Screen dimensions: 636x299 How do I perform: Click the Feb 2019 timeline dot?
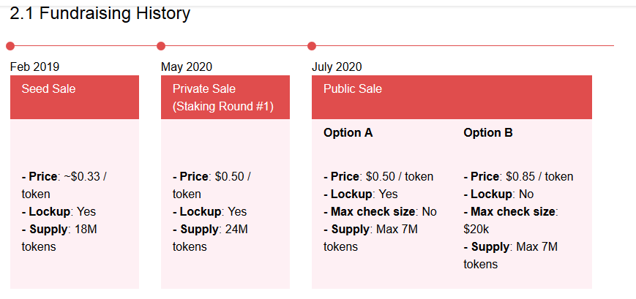[x=10, y=46]
